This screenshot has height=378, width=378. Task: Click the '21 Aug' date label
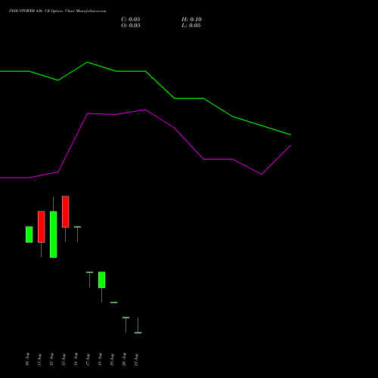pos(136,359)
